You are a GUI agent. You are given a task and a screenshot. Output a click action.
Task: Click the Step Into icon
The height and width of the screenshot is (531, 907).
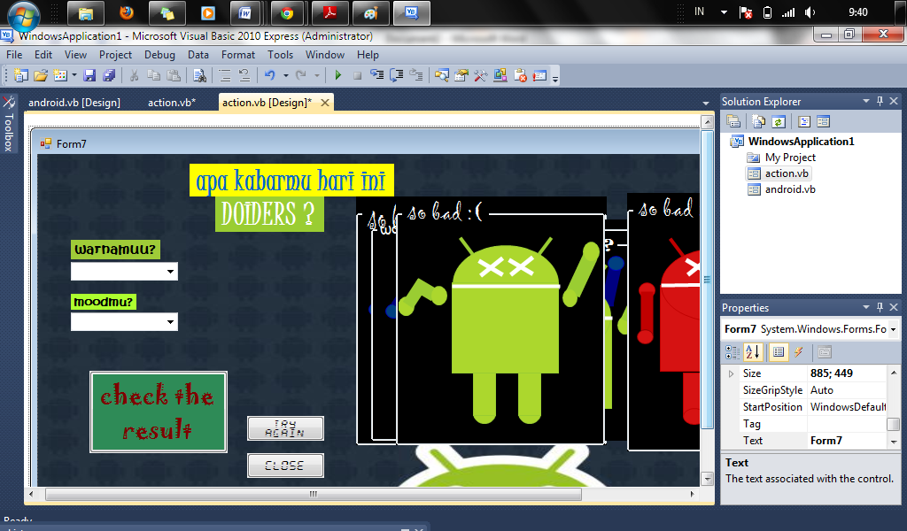click(x=377, y=75)
